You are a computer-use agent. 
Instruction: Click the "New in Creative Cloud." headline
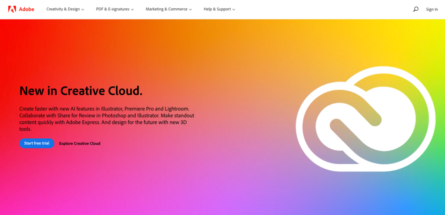click(x=81, y=91)
